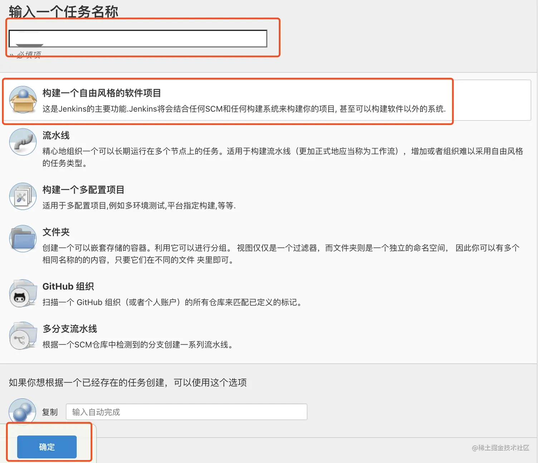Select the 流水线 pipeline pipe icon
The width and height of the screenshot is (541, 463).
23,142
